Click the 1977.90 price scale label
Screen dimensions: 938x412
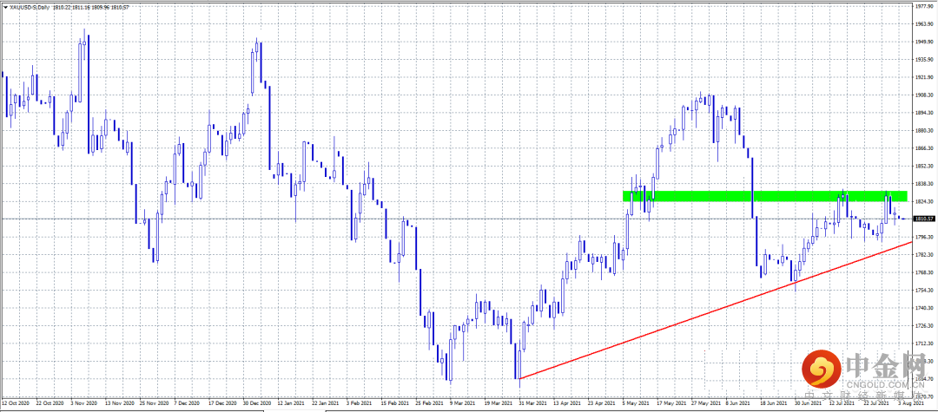924,7
